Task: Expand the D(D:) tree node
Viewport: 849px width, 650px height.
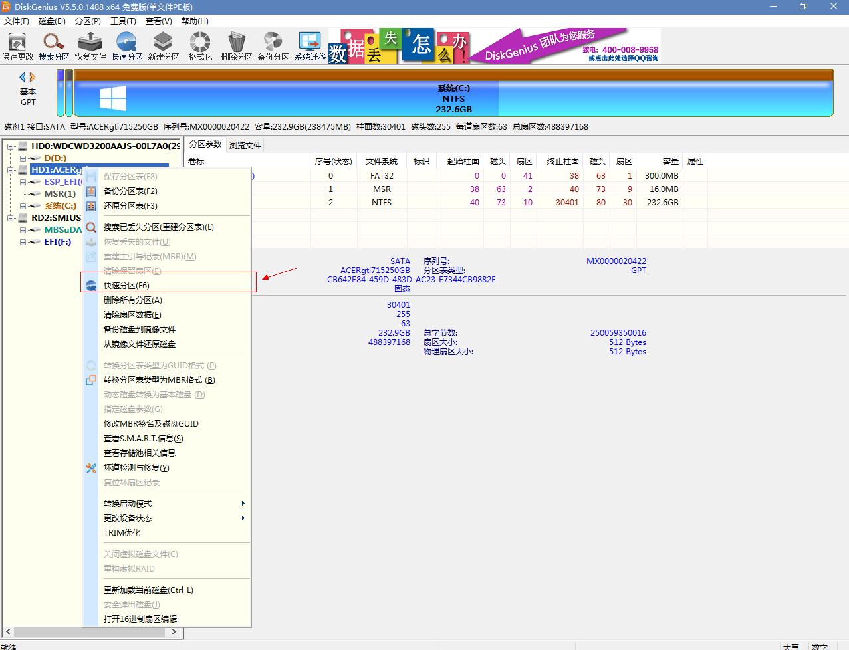Action: (x=23, y=158)
